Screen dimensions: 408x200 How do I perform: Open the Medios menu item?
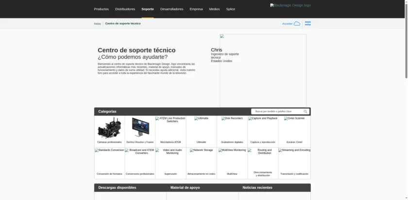(214, 9)
